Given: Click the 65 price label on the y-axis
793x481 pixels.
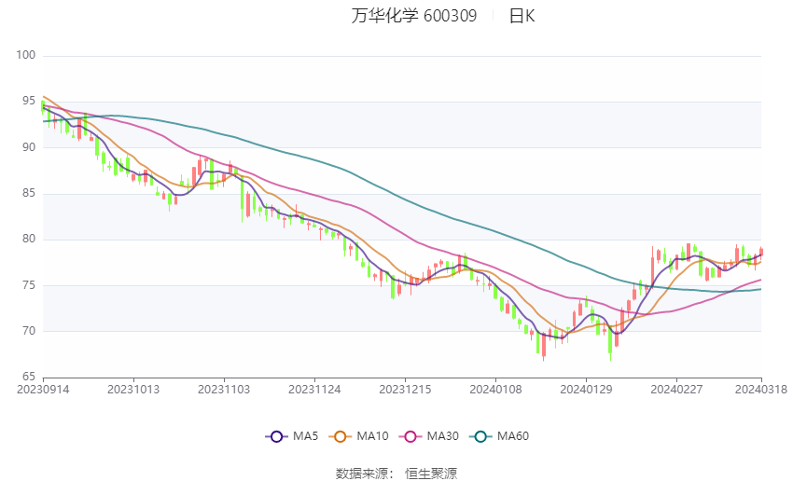Looking at the screenshot, I should coord(28,377).
